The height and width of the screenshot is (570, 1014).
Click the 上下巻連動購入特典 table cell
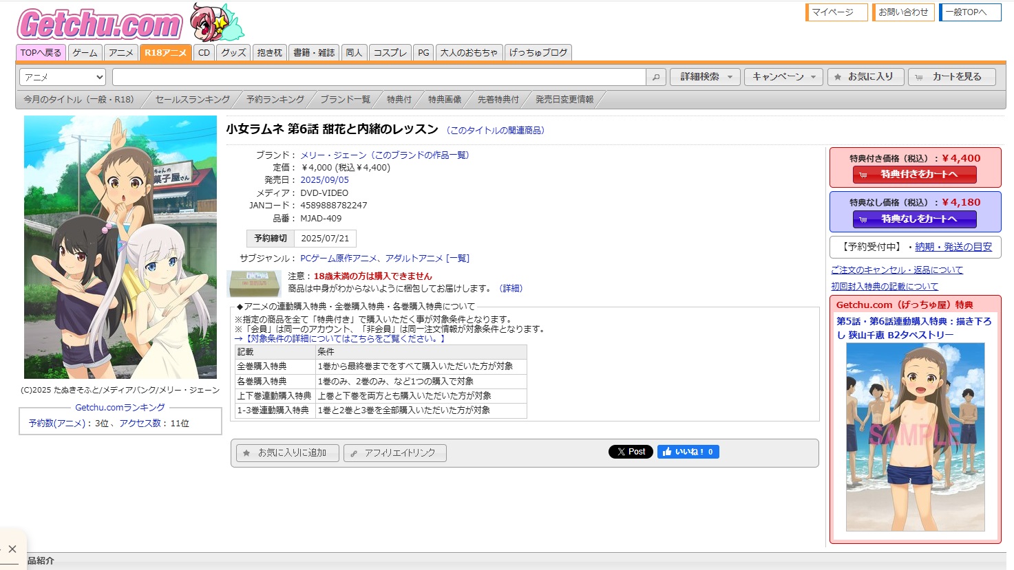tap(275, 396)
